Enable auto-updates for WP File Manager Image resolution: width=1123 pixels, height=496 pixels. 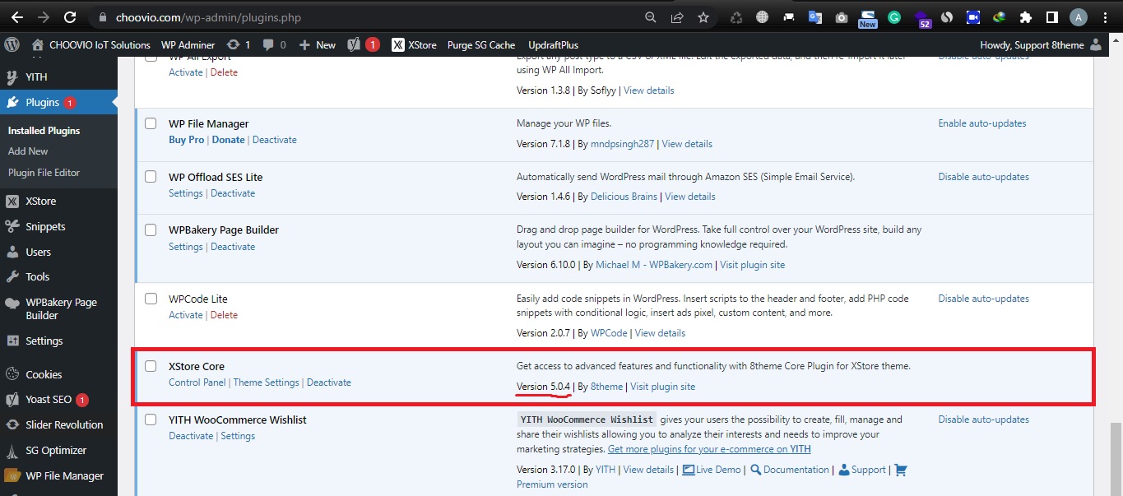coord(982,123)
